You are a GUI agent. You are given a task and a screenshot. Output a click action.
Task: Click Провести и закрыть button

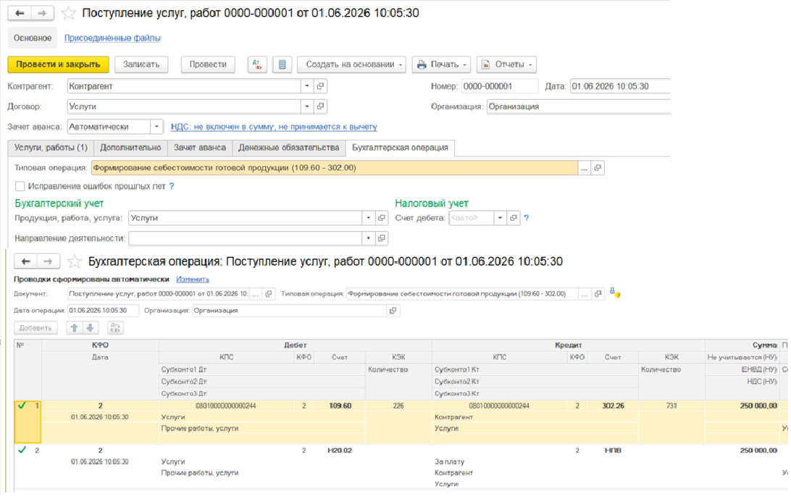[x=58, y=64]
